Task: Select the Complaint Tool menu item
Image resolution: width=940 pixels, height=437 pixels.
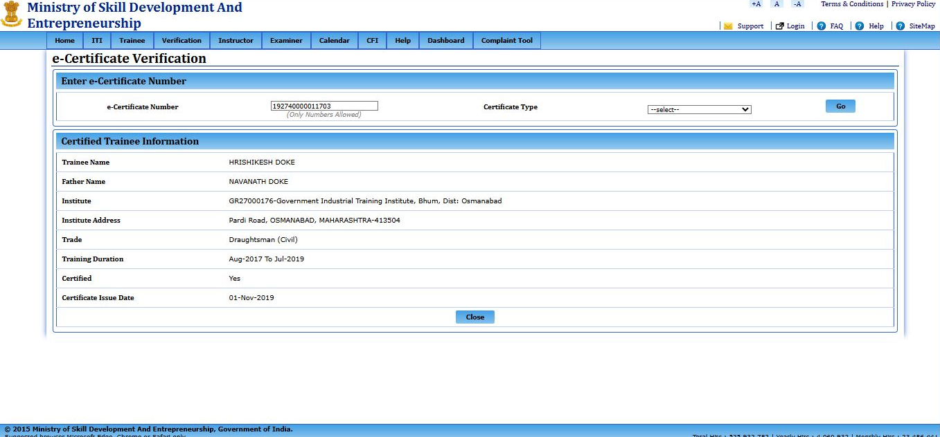Action: click(506, 41)
